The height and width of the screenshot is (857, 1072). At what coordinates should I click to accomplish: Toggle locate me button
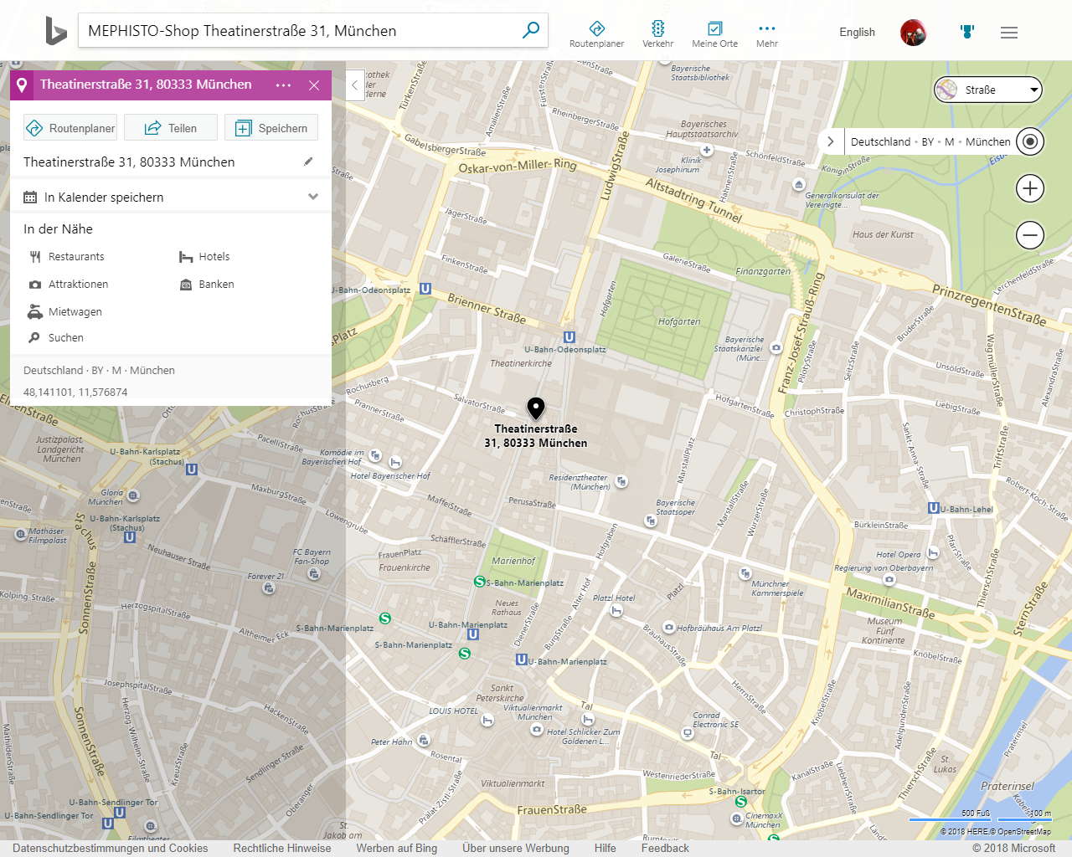(1029, 141)
